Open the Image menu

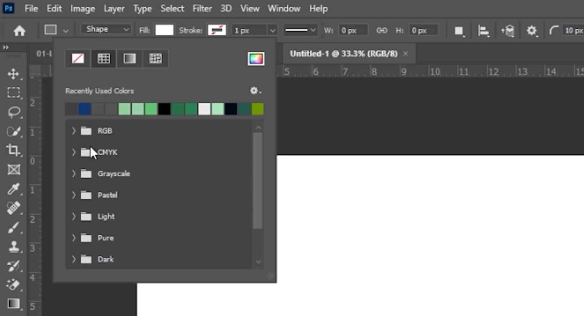click(x=83, y=9)
